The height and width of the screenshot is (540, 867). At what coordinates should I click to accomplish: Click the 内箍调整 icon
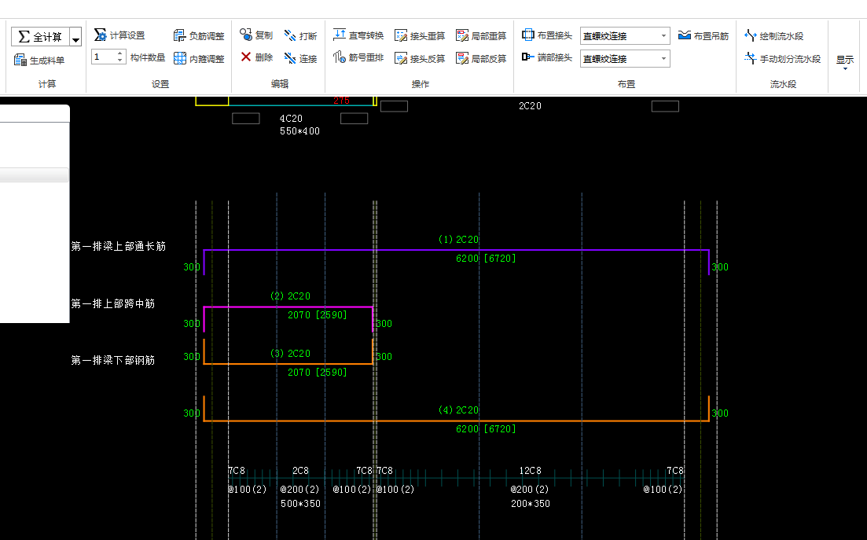coord(180,58)
